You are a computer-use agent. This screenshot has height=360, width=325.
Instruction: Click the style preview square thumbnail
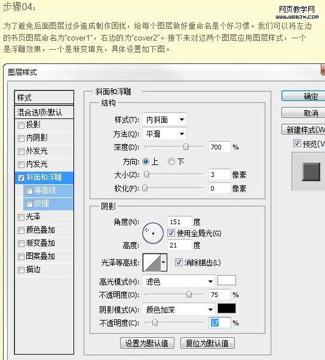311,172
